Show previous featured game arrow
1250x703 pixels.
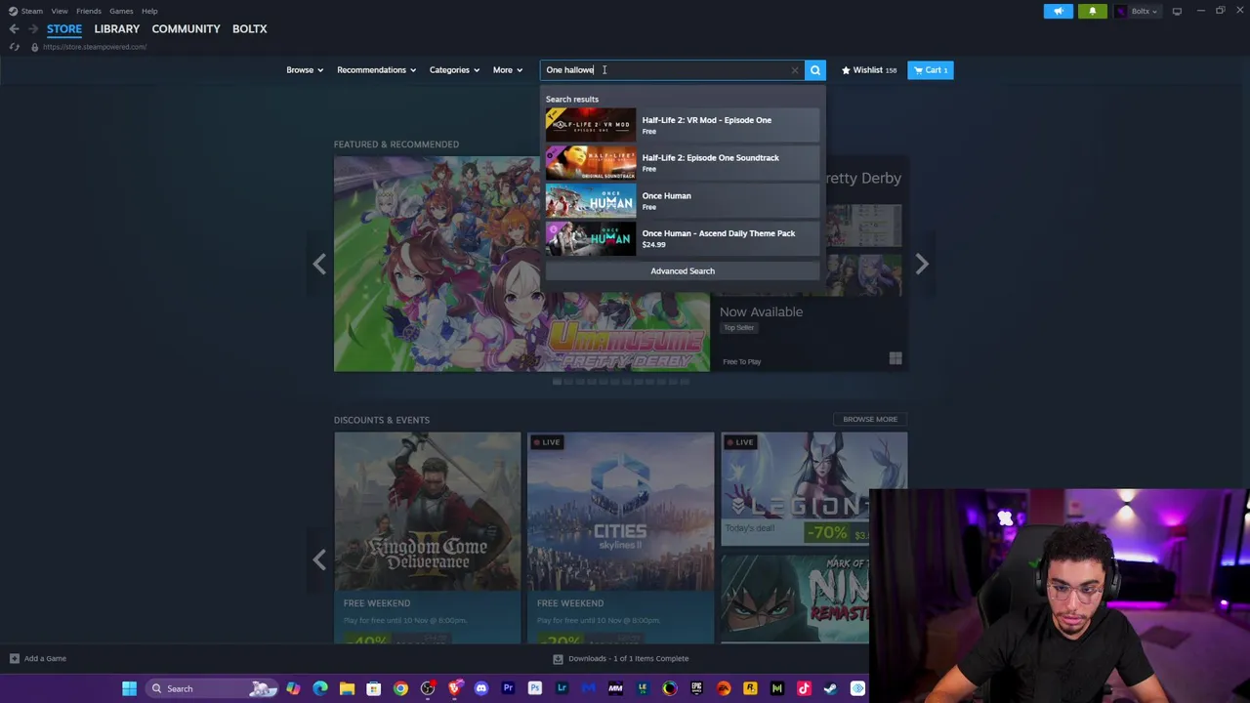(x=319, y=264)
